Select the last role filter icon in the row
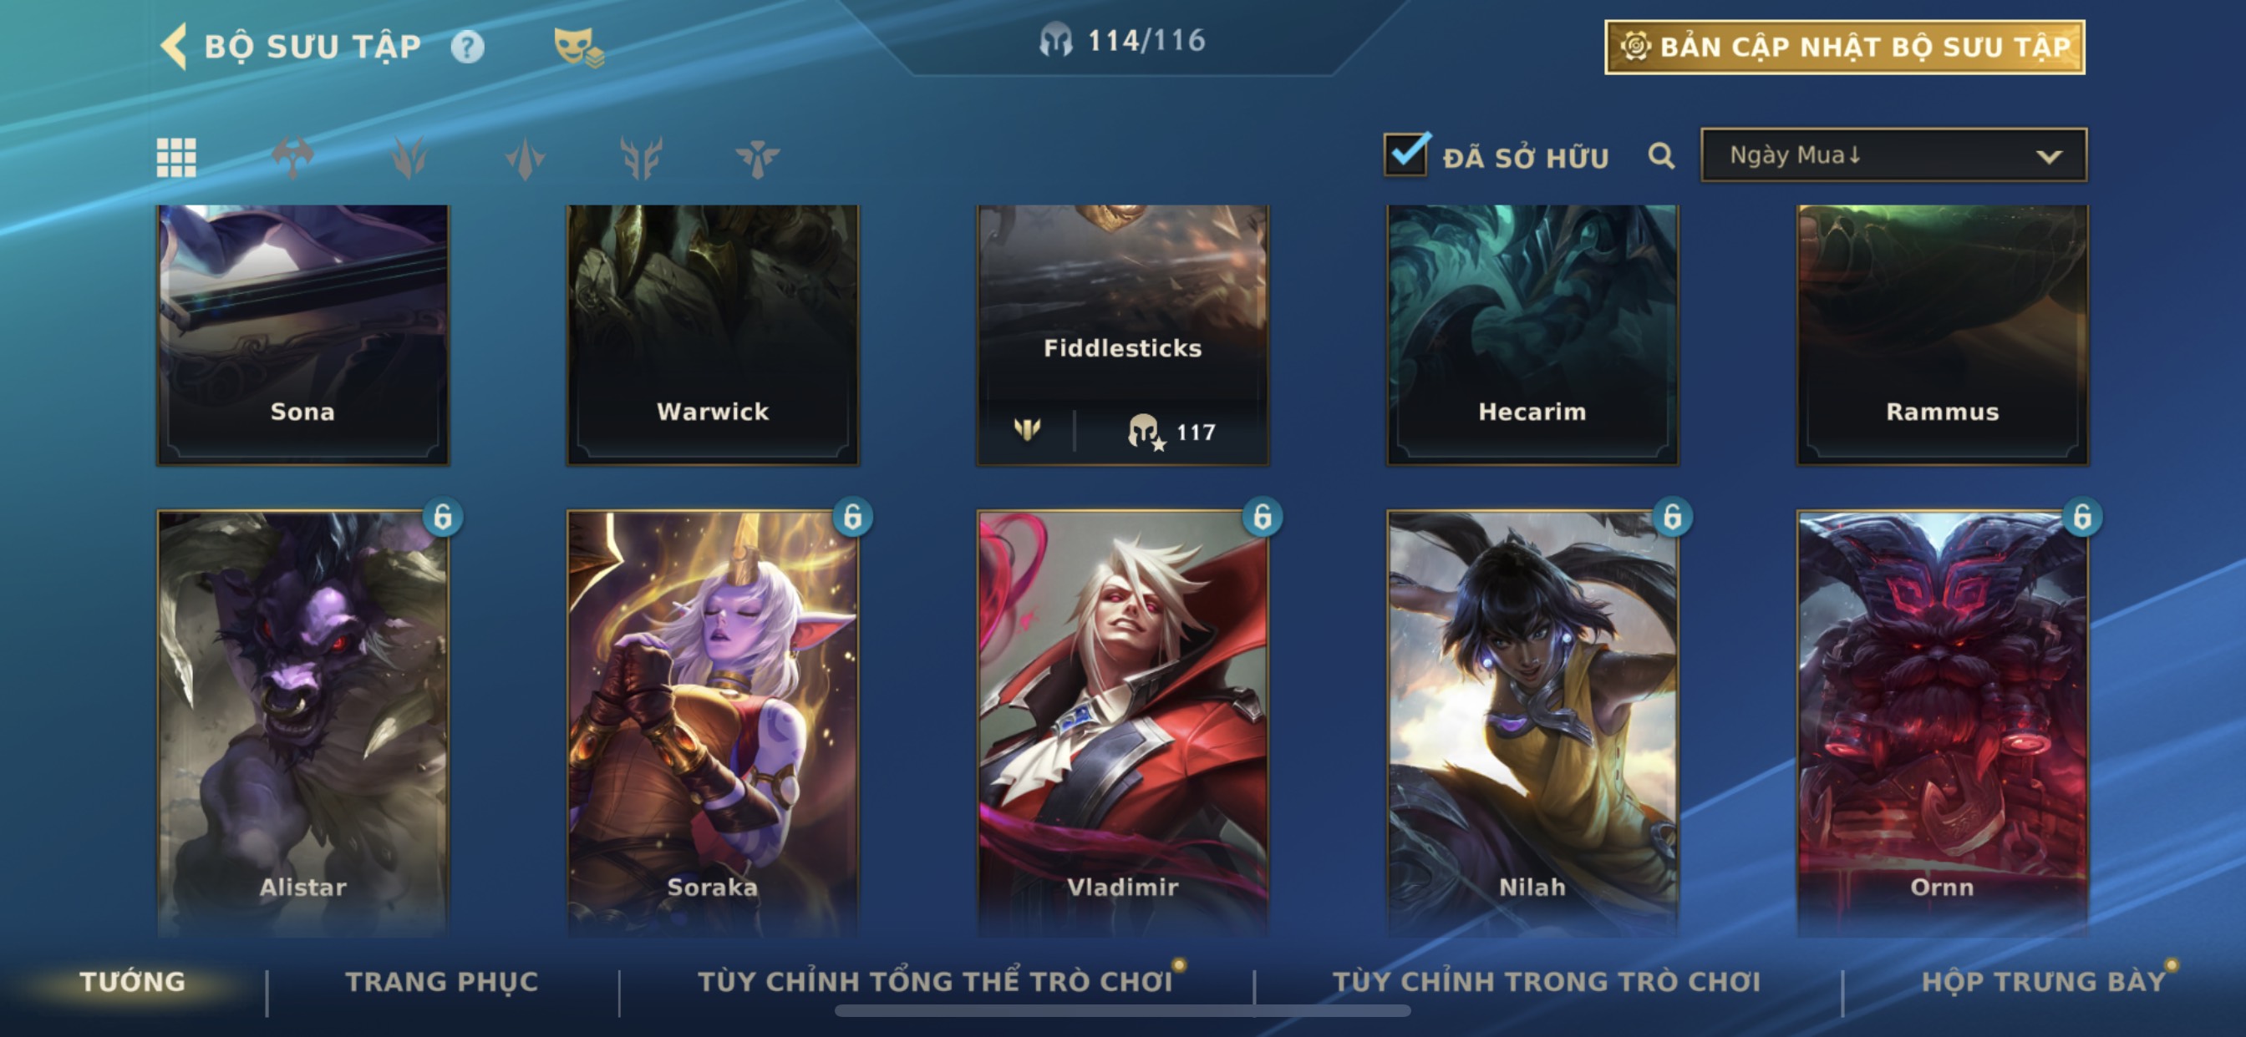This screenshot has height=1037, width=2246. tap(757, 158)
